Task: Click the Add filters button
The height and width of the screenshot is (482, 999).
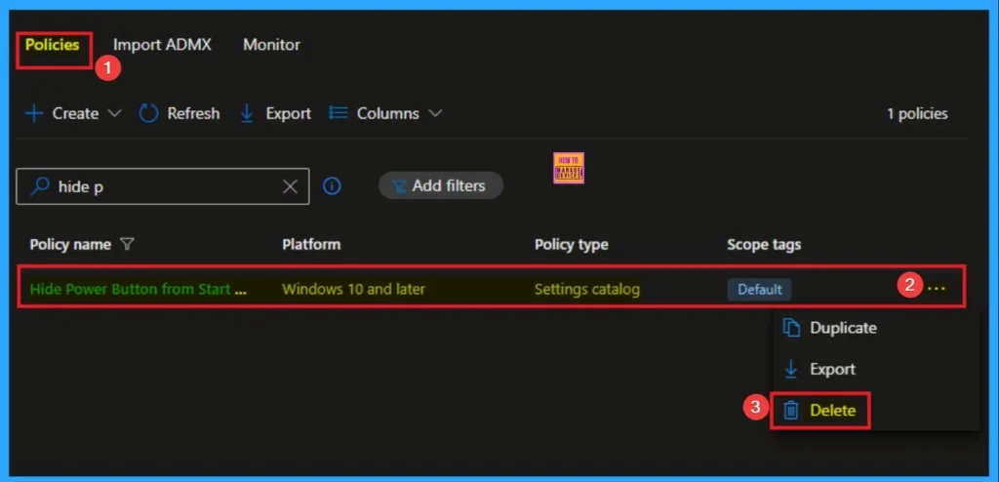Action: coord(440,185)
